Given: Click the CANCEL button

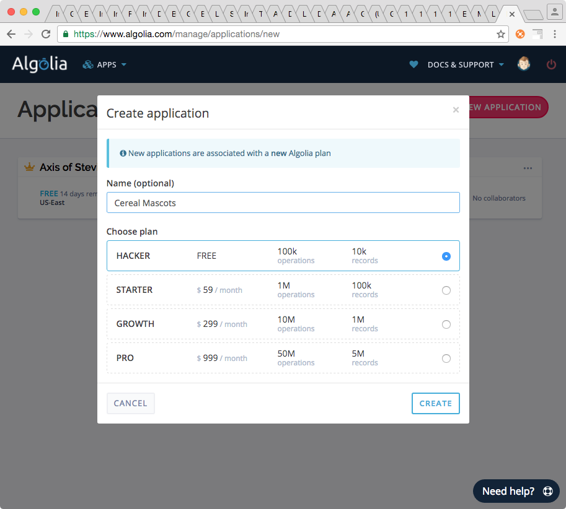Looking at the screenshot, I should tap(131, 403).
